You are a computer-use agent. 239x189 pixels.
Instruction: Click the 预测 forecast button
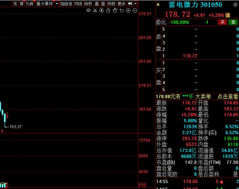coord(111,3)
